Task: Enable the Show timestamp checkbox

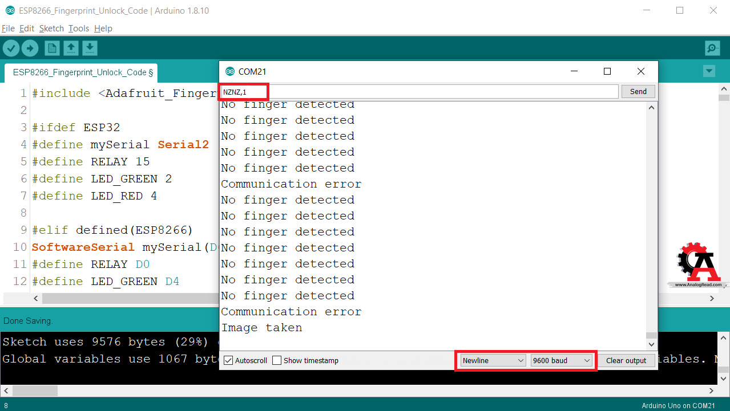Action: (x=277, y=360)
